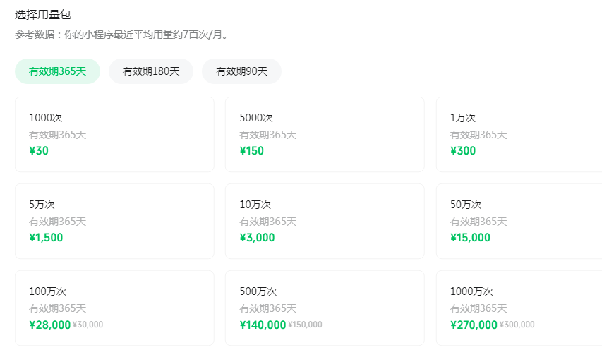602x350 pixels.
Task: Click the strikethrough ¥150,000 original price
Action: click(x=305, y=325)
